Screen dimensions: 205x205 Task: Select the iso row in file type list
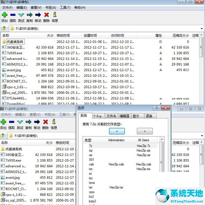[120, 169]
